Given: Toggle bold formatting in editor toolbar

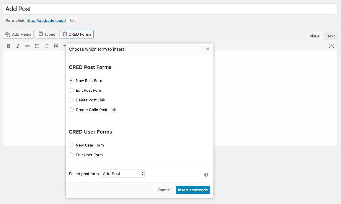Looking at the screenshot, I should tap(9, 46).
